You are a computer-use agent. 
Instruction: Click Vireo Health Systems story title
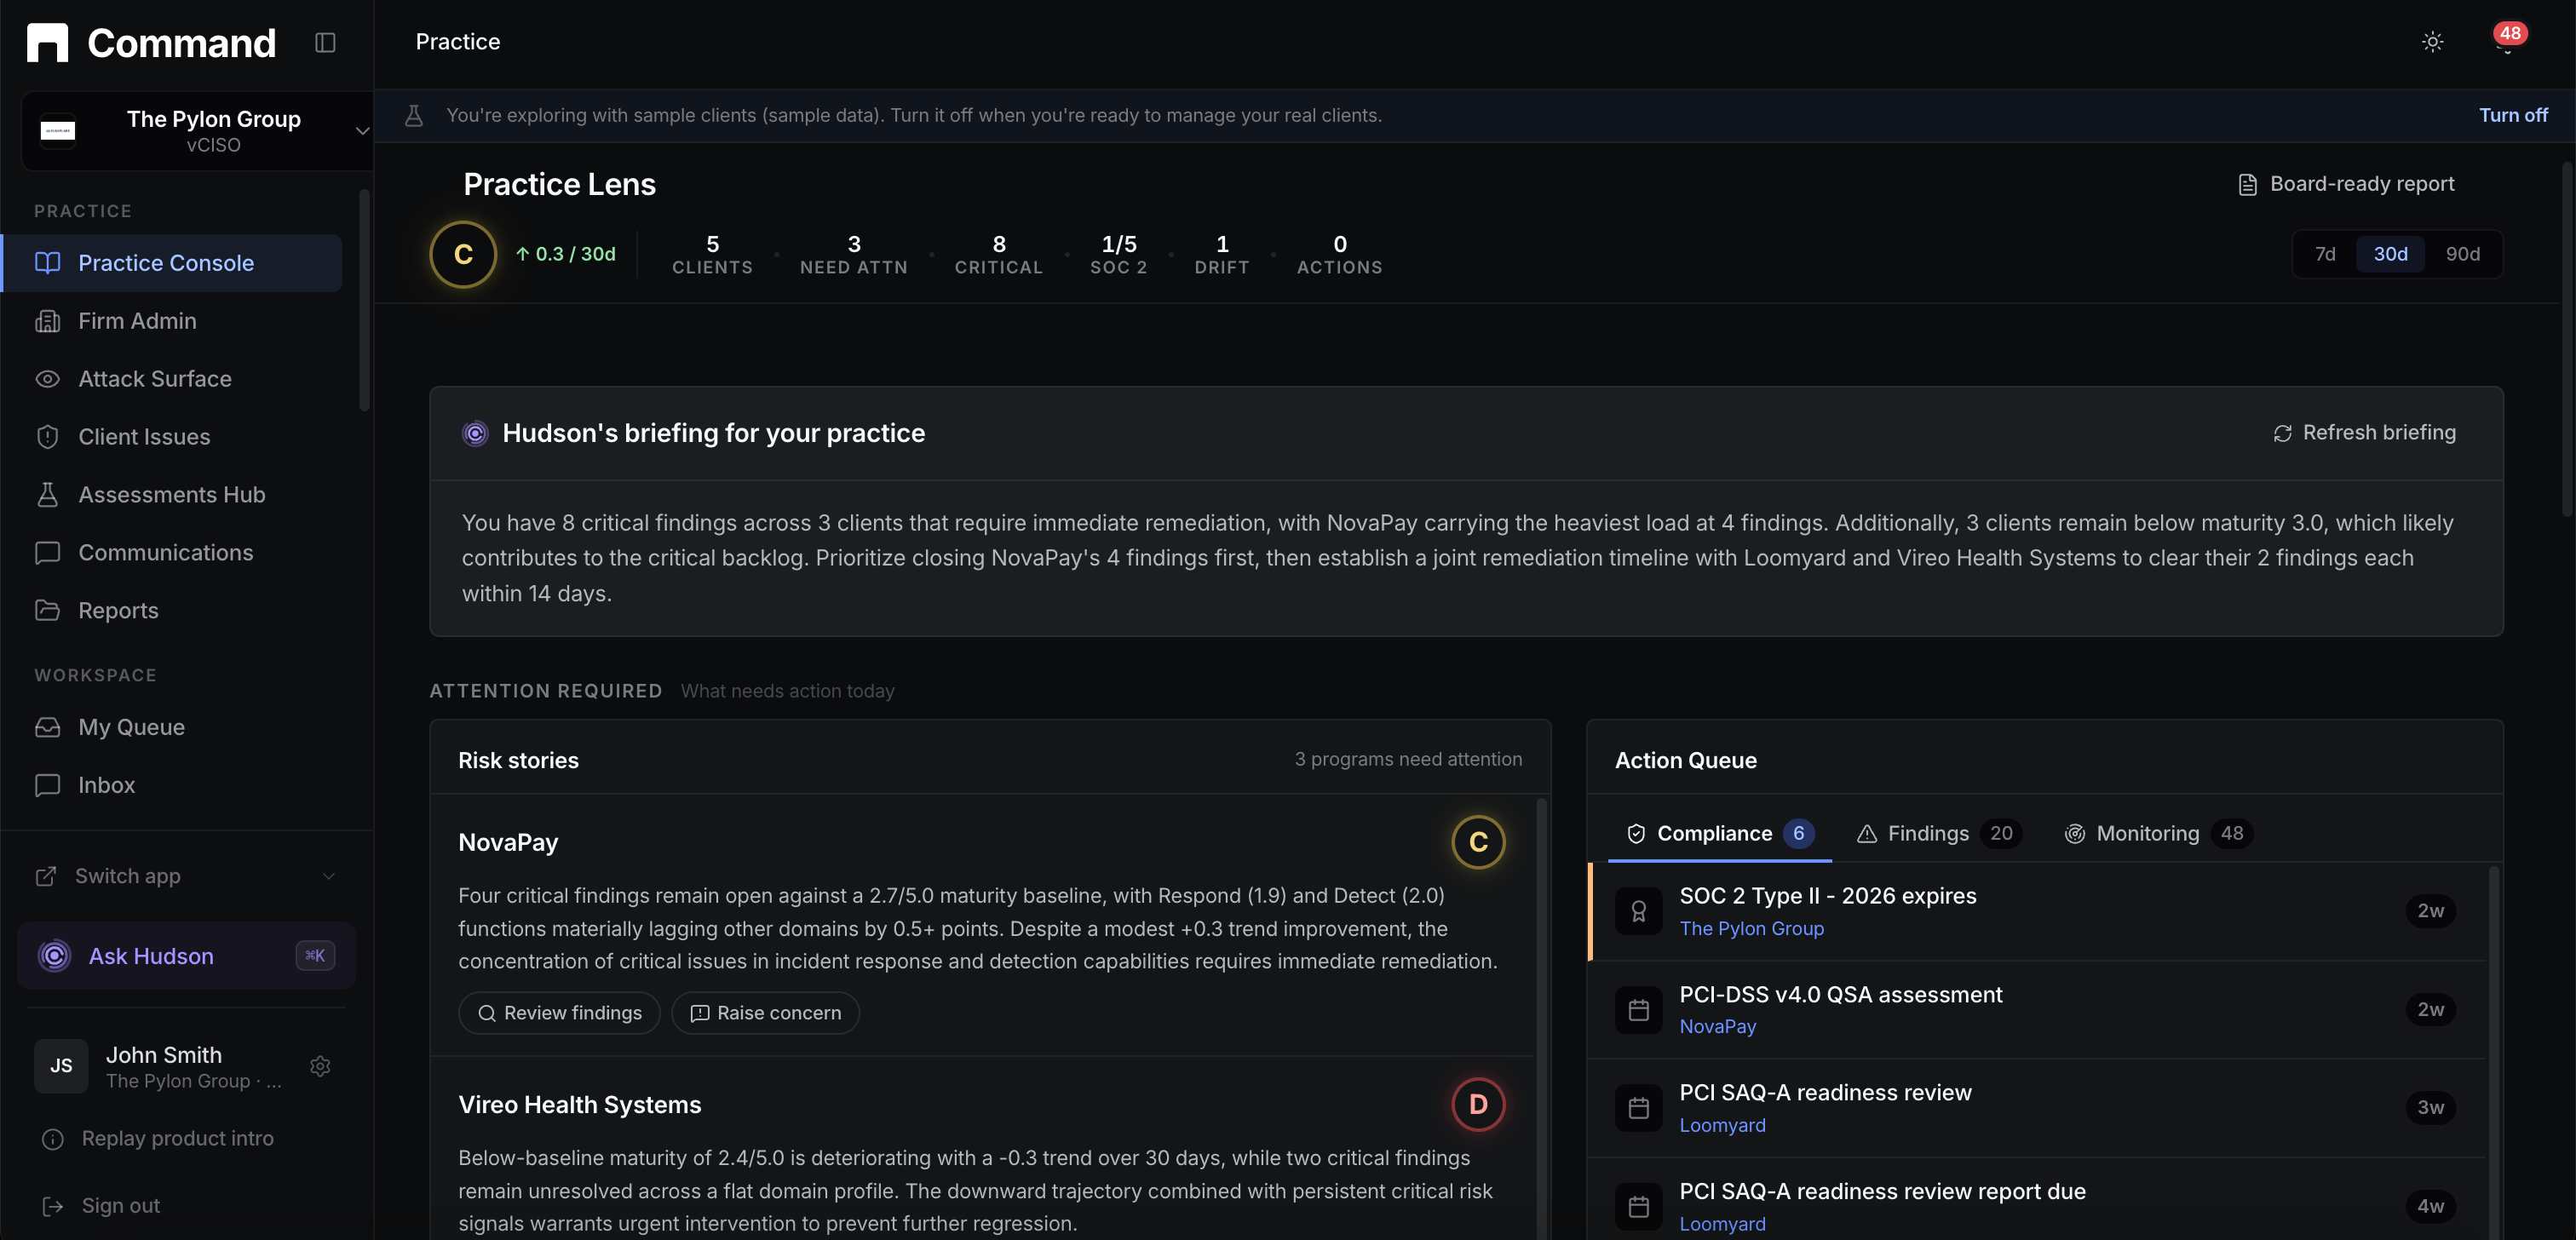coord(580,1104)
